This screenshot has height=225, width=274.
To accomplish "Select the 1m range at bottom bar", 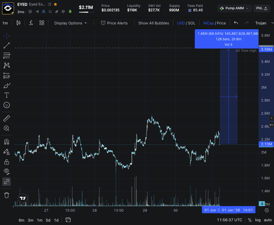I will pos(40,220).
